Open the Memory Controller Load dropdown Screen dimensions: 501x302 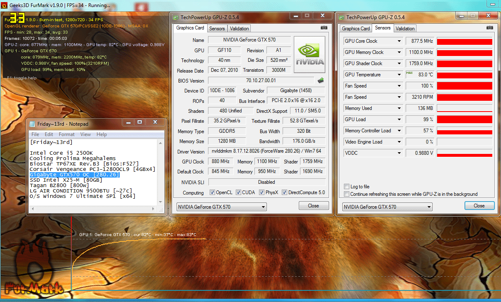tap(399, 131)
